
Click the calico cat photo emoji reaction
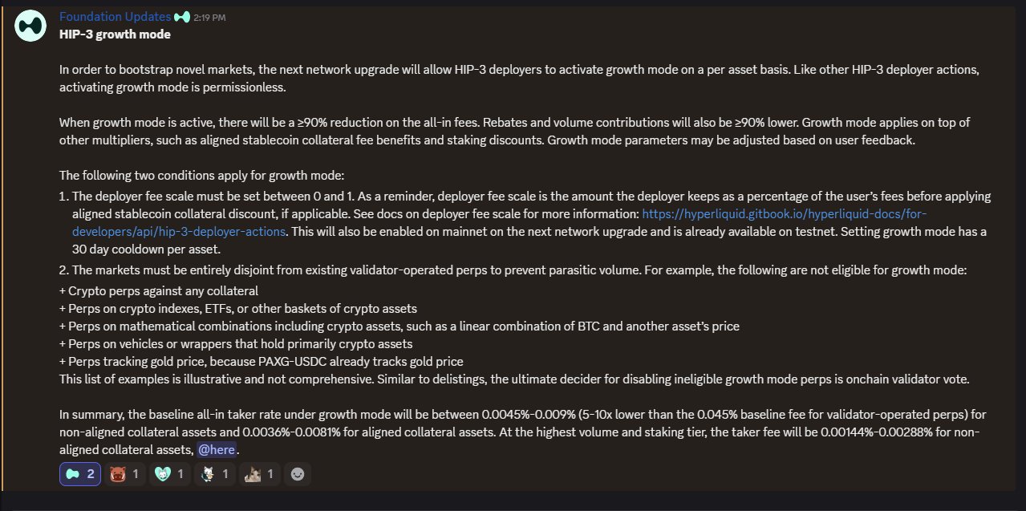[x=251, y=473]
